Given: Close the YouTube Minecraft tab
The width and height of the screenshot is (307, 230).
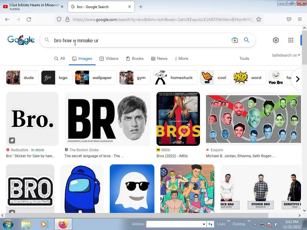Looking at the screenshot, I should pos(62,7).
